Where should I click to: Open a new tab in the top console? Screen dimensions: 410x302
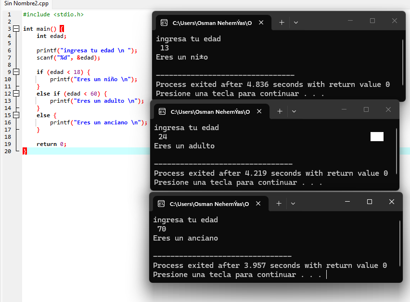click(x=282, y=23)
